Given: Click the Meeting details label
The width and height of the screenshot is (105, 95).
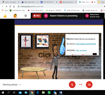Looking at the screenshot, I should click(x=10, y=85).
